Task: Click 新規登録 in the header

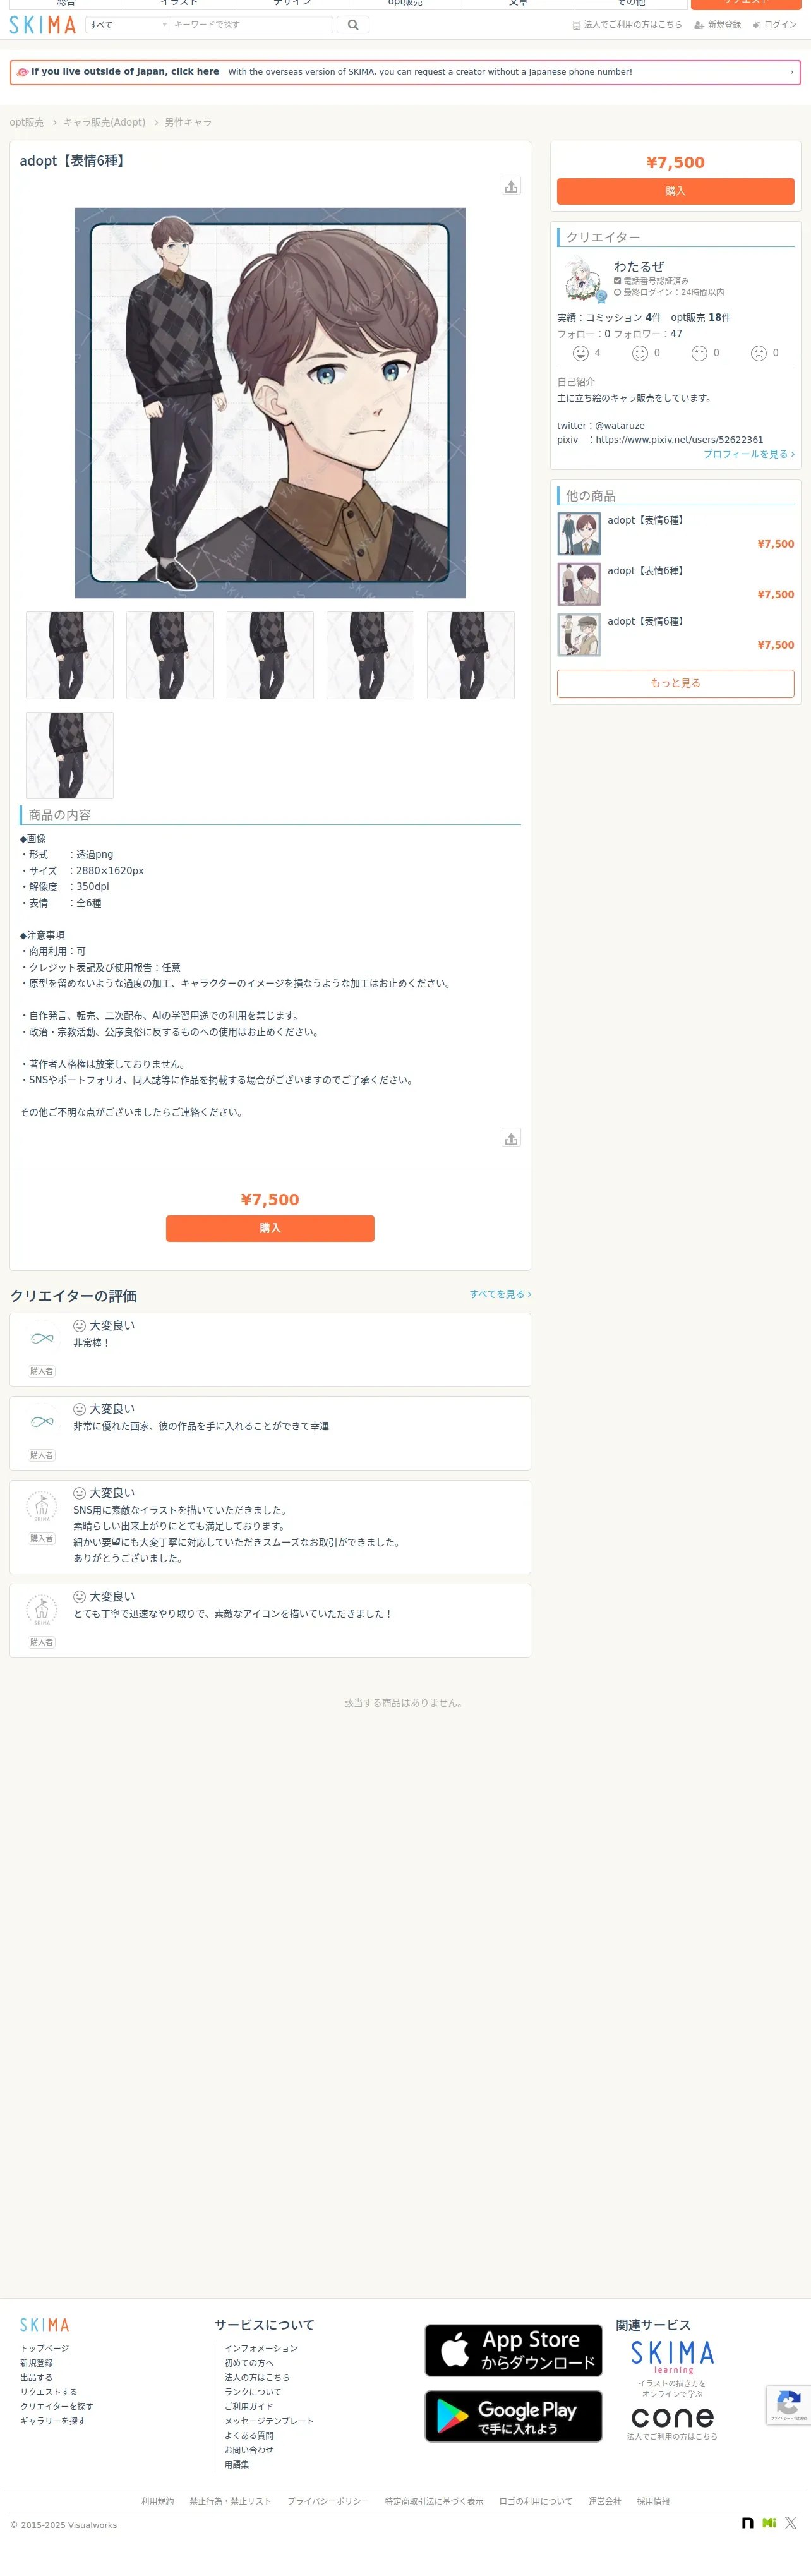Action: (x=718, y=25)
